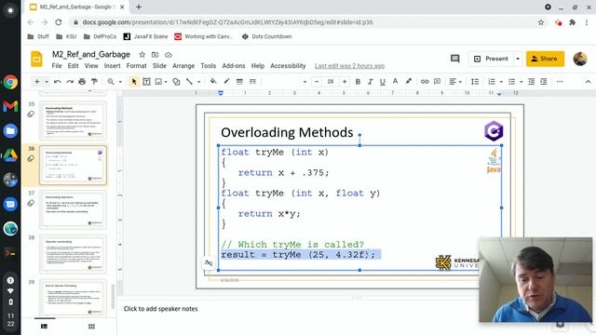This screenshot has width=596, height=335.
Task: Click the Zoom magnifier tool
Action: (x=111, y=82)
